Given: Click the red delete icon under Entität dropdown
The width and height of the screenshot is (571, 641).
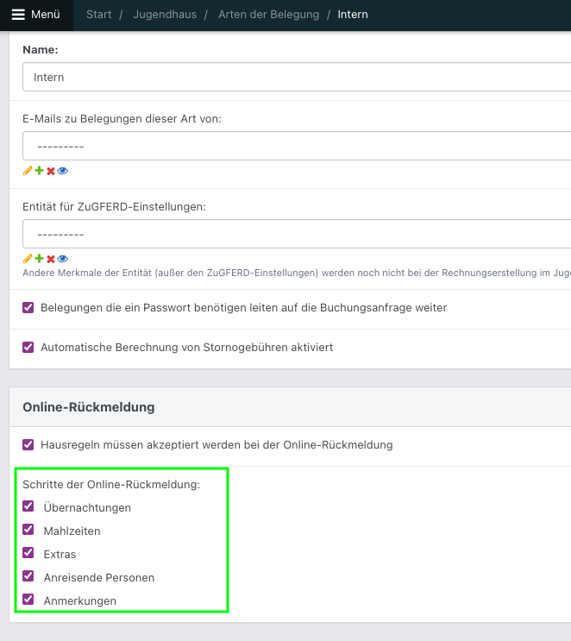Looking at the screenshot, I should [x=51, y=259].
